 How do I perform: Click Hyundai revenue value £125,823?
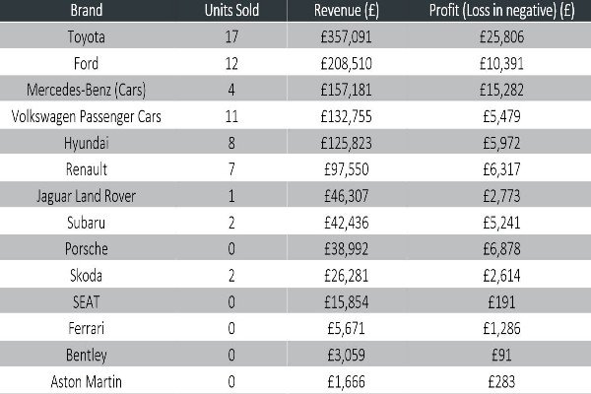(346, 143)
